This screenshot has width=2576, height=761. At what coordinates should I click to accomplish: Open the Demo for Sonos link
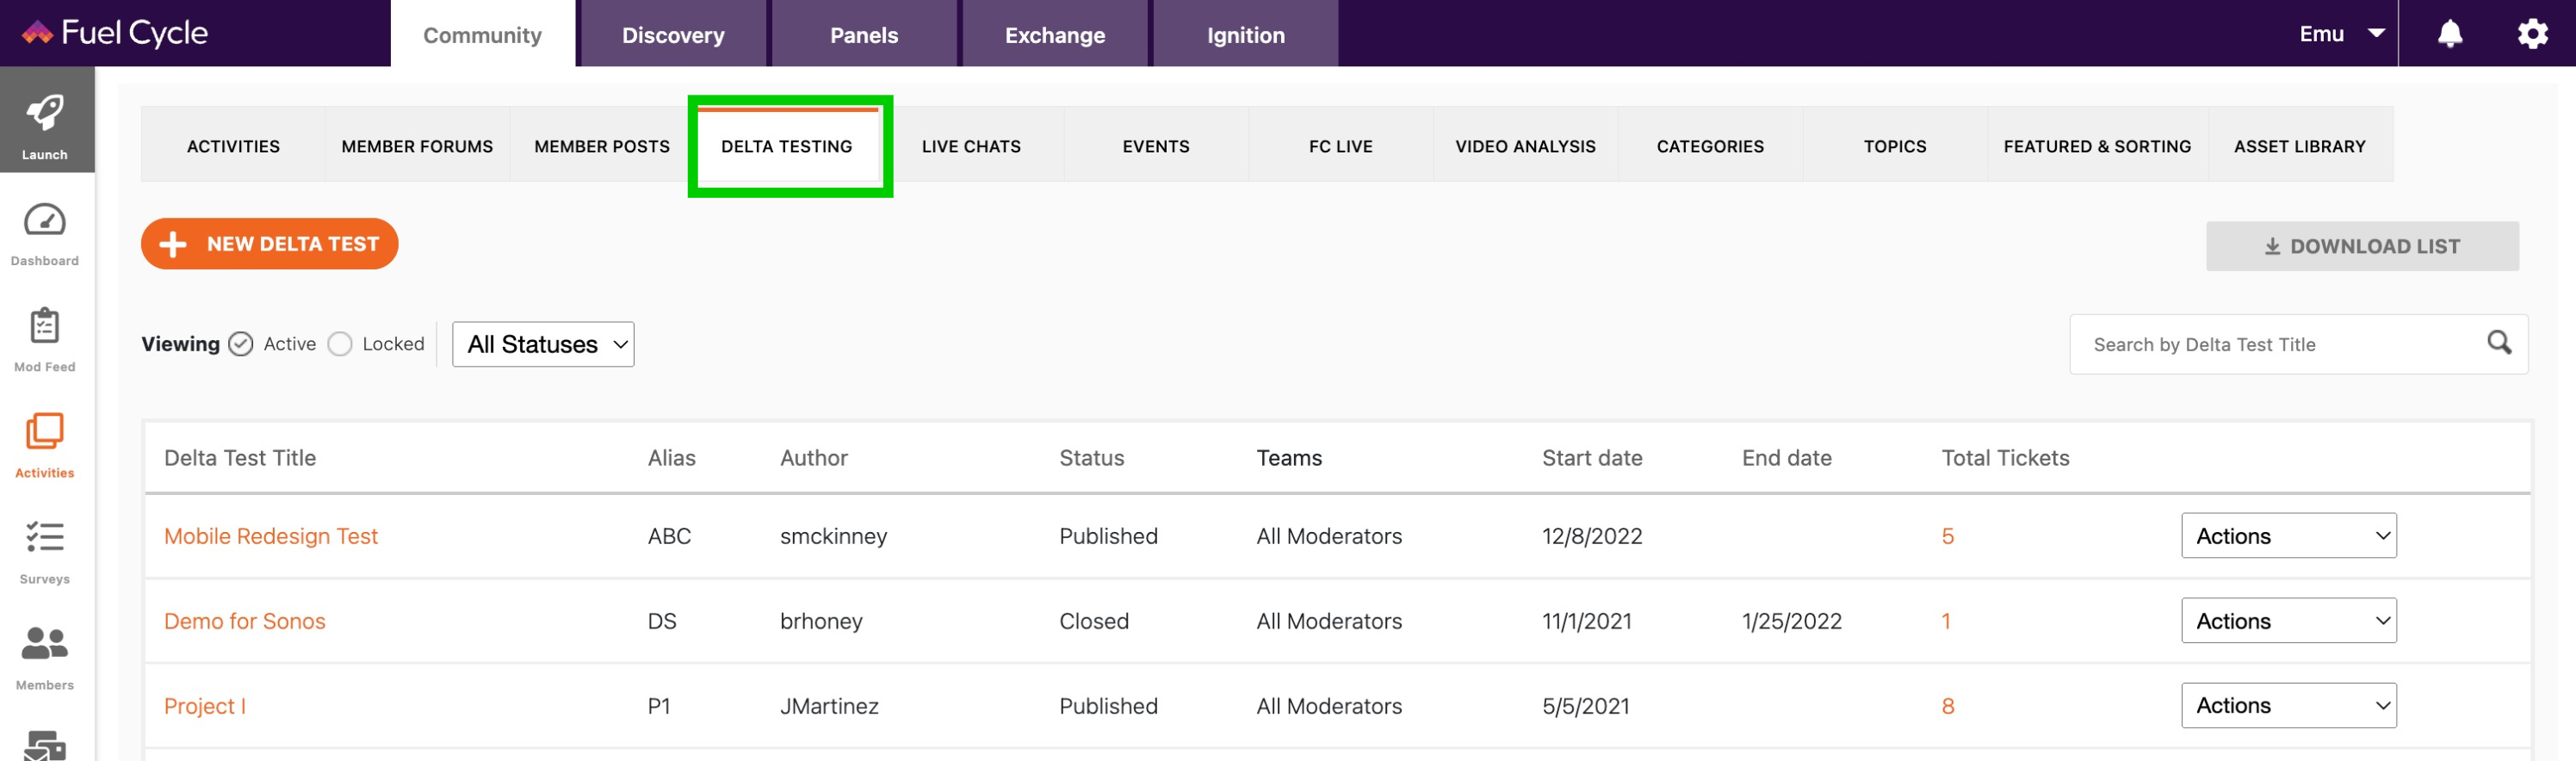(x=245, y=621)
